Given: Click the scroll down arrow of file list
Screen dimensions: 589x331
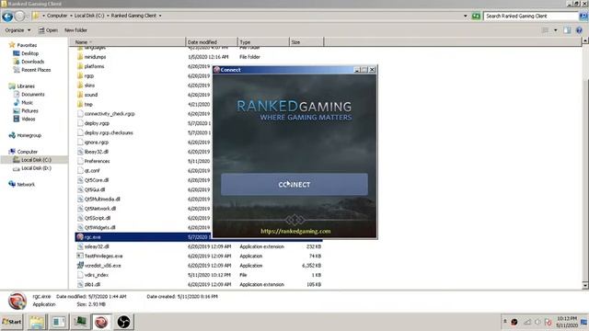Looking at the screenshot, I should pos(585,286).
